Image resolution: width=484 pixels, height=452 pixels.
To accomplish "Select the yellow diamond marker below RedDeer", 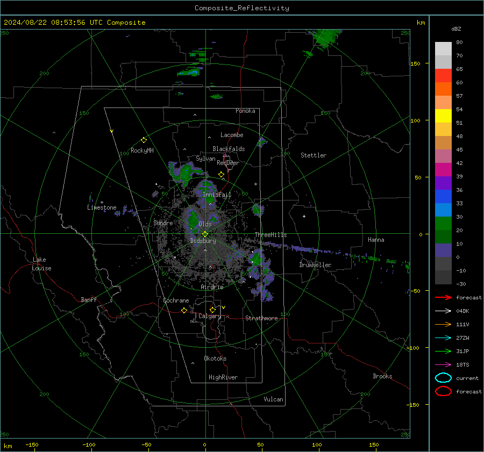I will tap(221, 175).
